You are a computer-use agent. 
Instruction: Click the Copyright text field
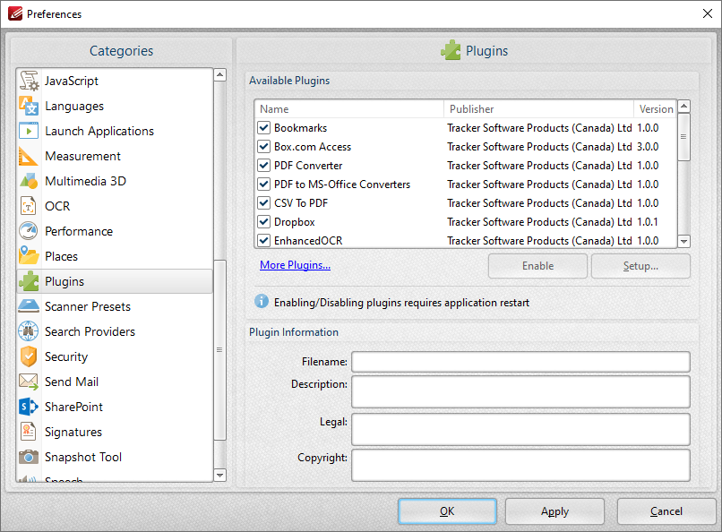pos(520,466)
